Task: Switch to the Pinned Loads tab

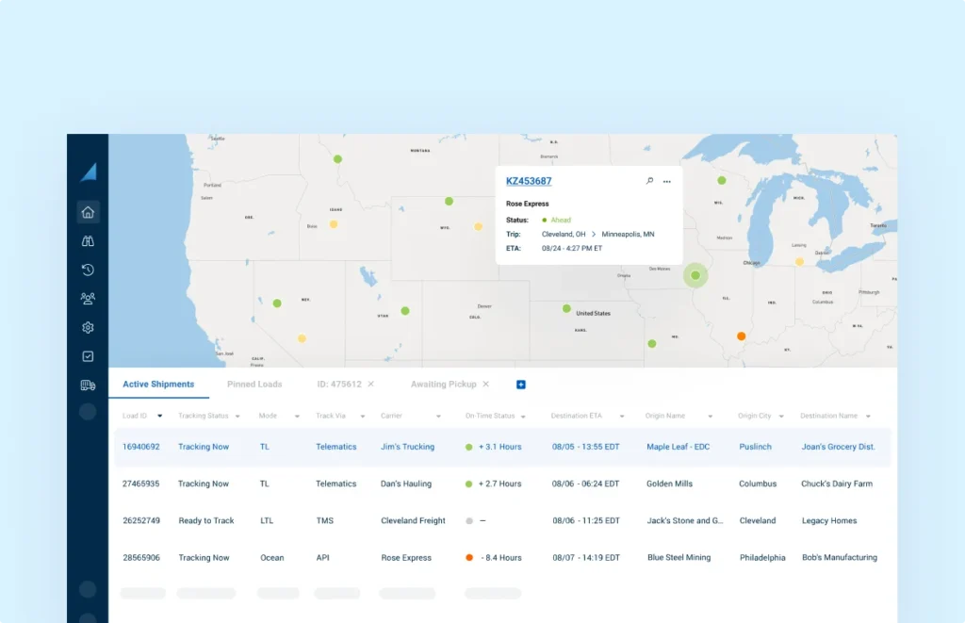Action: (254, 384)
